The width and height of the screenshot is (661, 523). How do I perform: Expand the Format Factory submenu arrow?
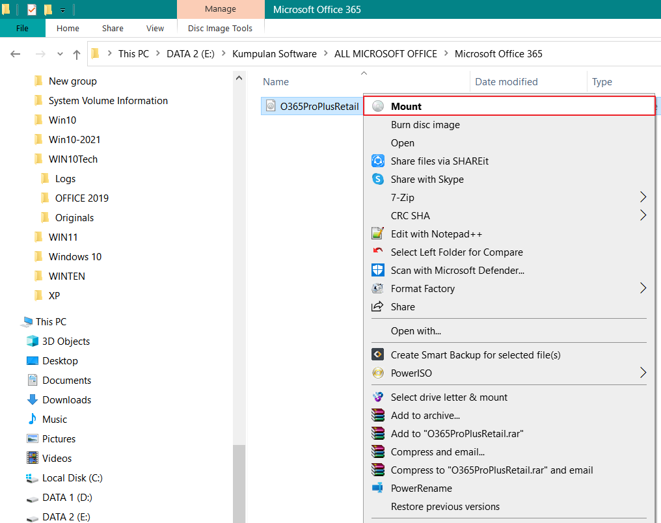pyautogui.click(x=643, y=288)
